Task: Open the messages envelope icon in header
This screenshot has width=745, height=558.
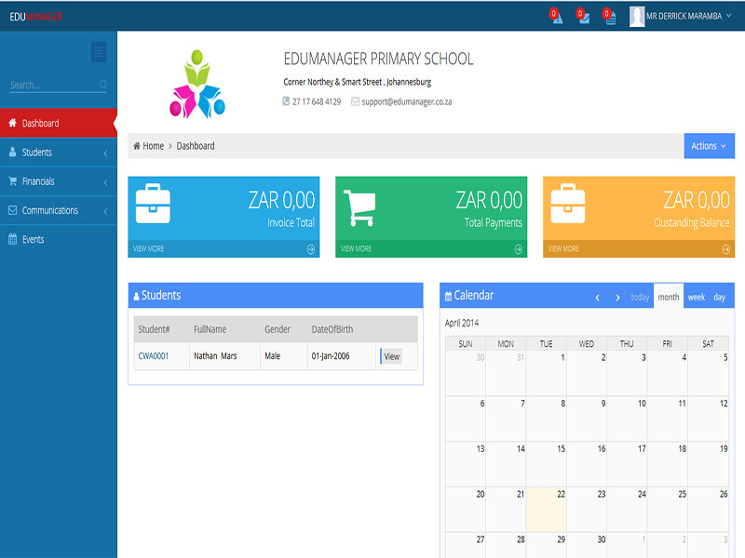Action: point(584,17)
